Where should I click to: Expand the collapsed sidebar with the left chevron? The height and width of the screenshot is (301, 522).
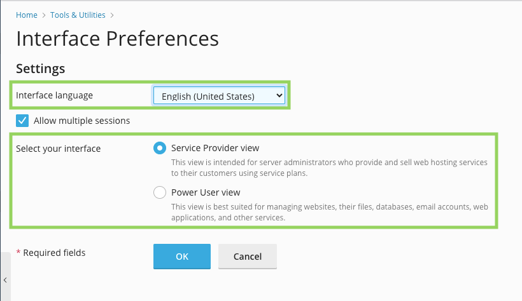(5, 280)
